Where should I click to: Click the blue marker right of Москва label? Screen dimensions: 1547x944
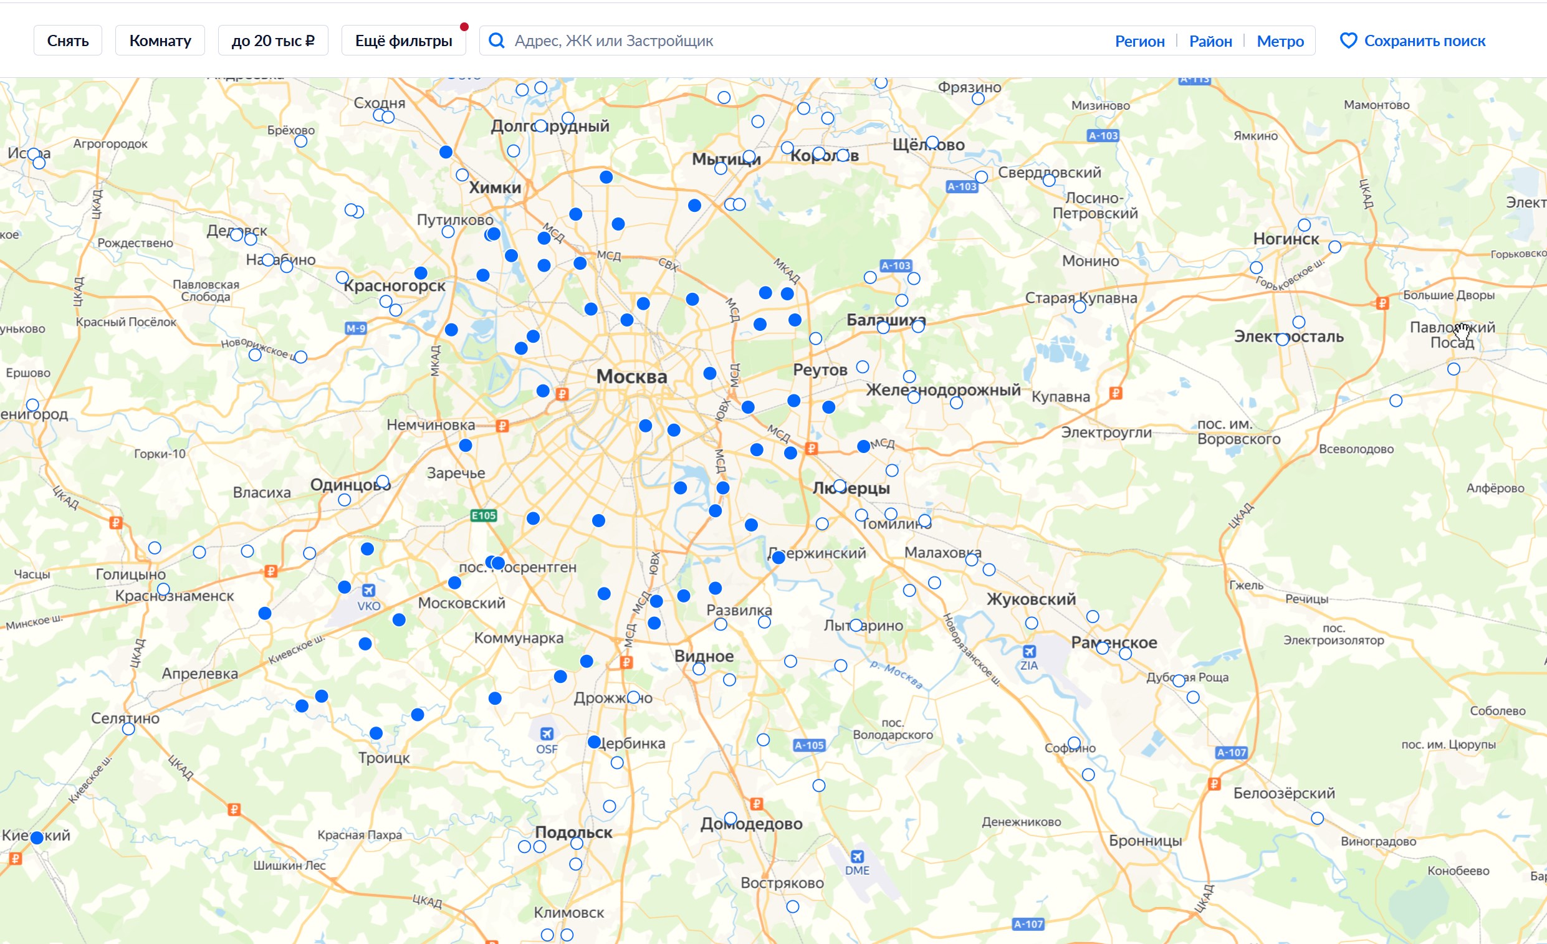coord(709,373)
